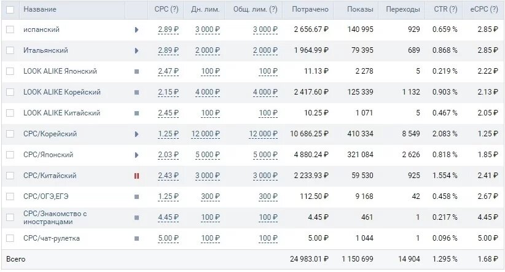This screenshot has width=505, height=272.
Task: Open the CPC/Корейский campaign link
Action: (50, 134)
